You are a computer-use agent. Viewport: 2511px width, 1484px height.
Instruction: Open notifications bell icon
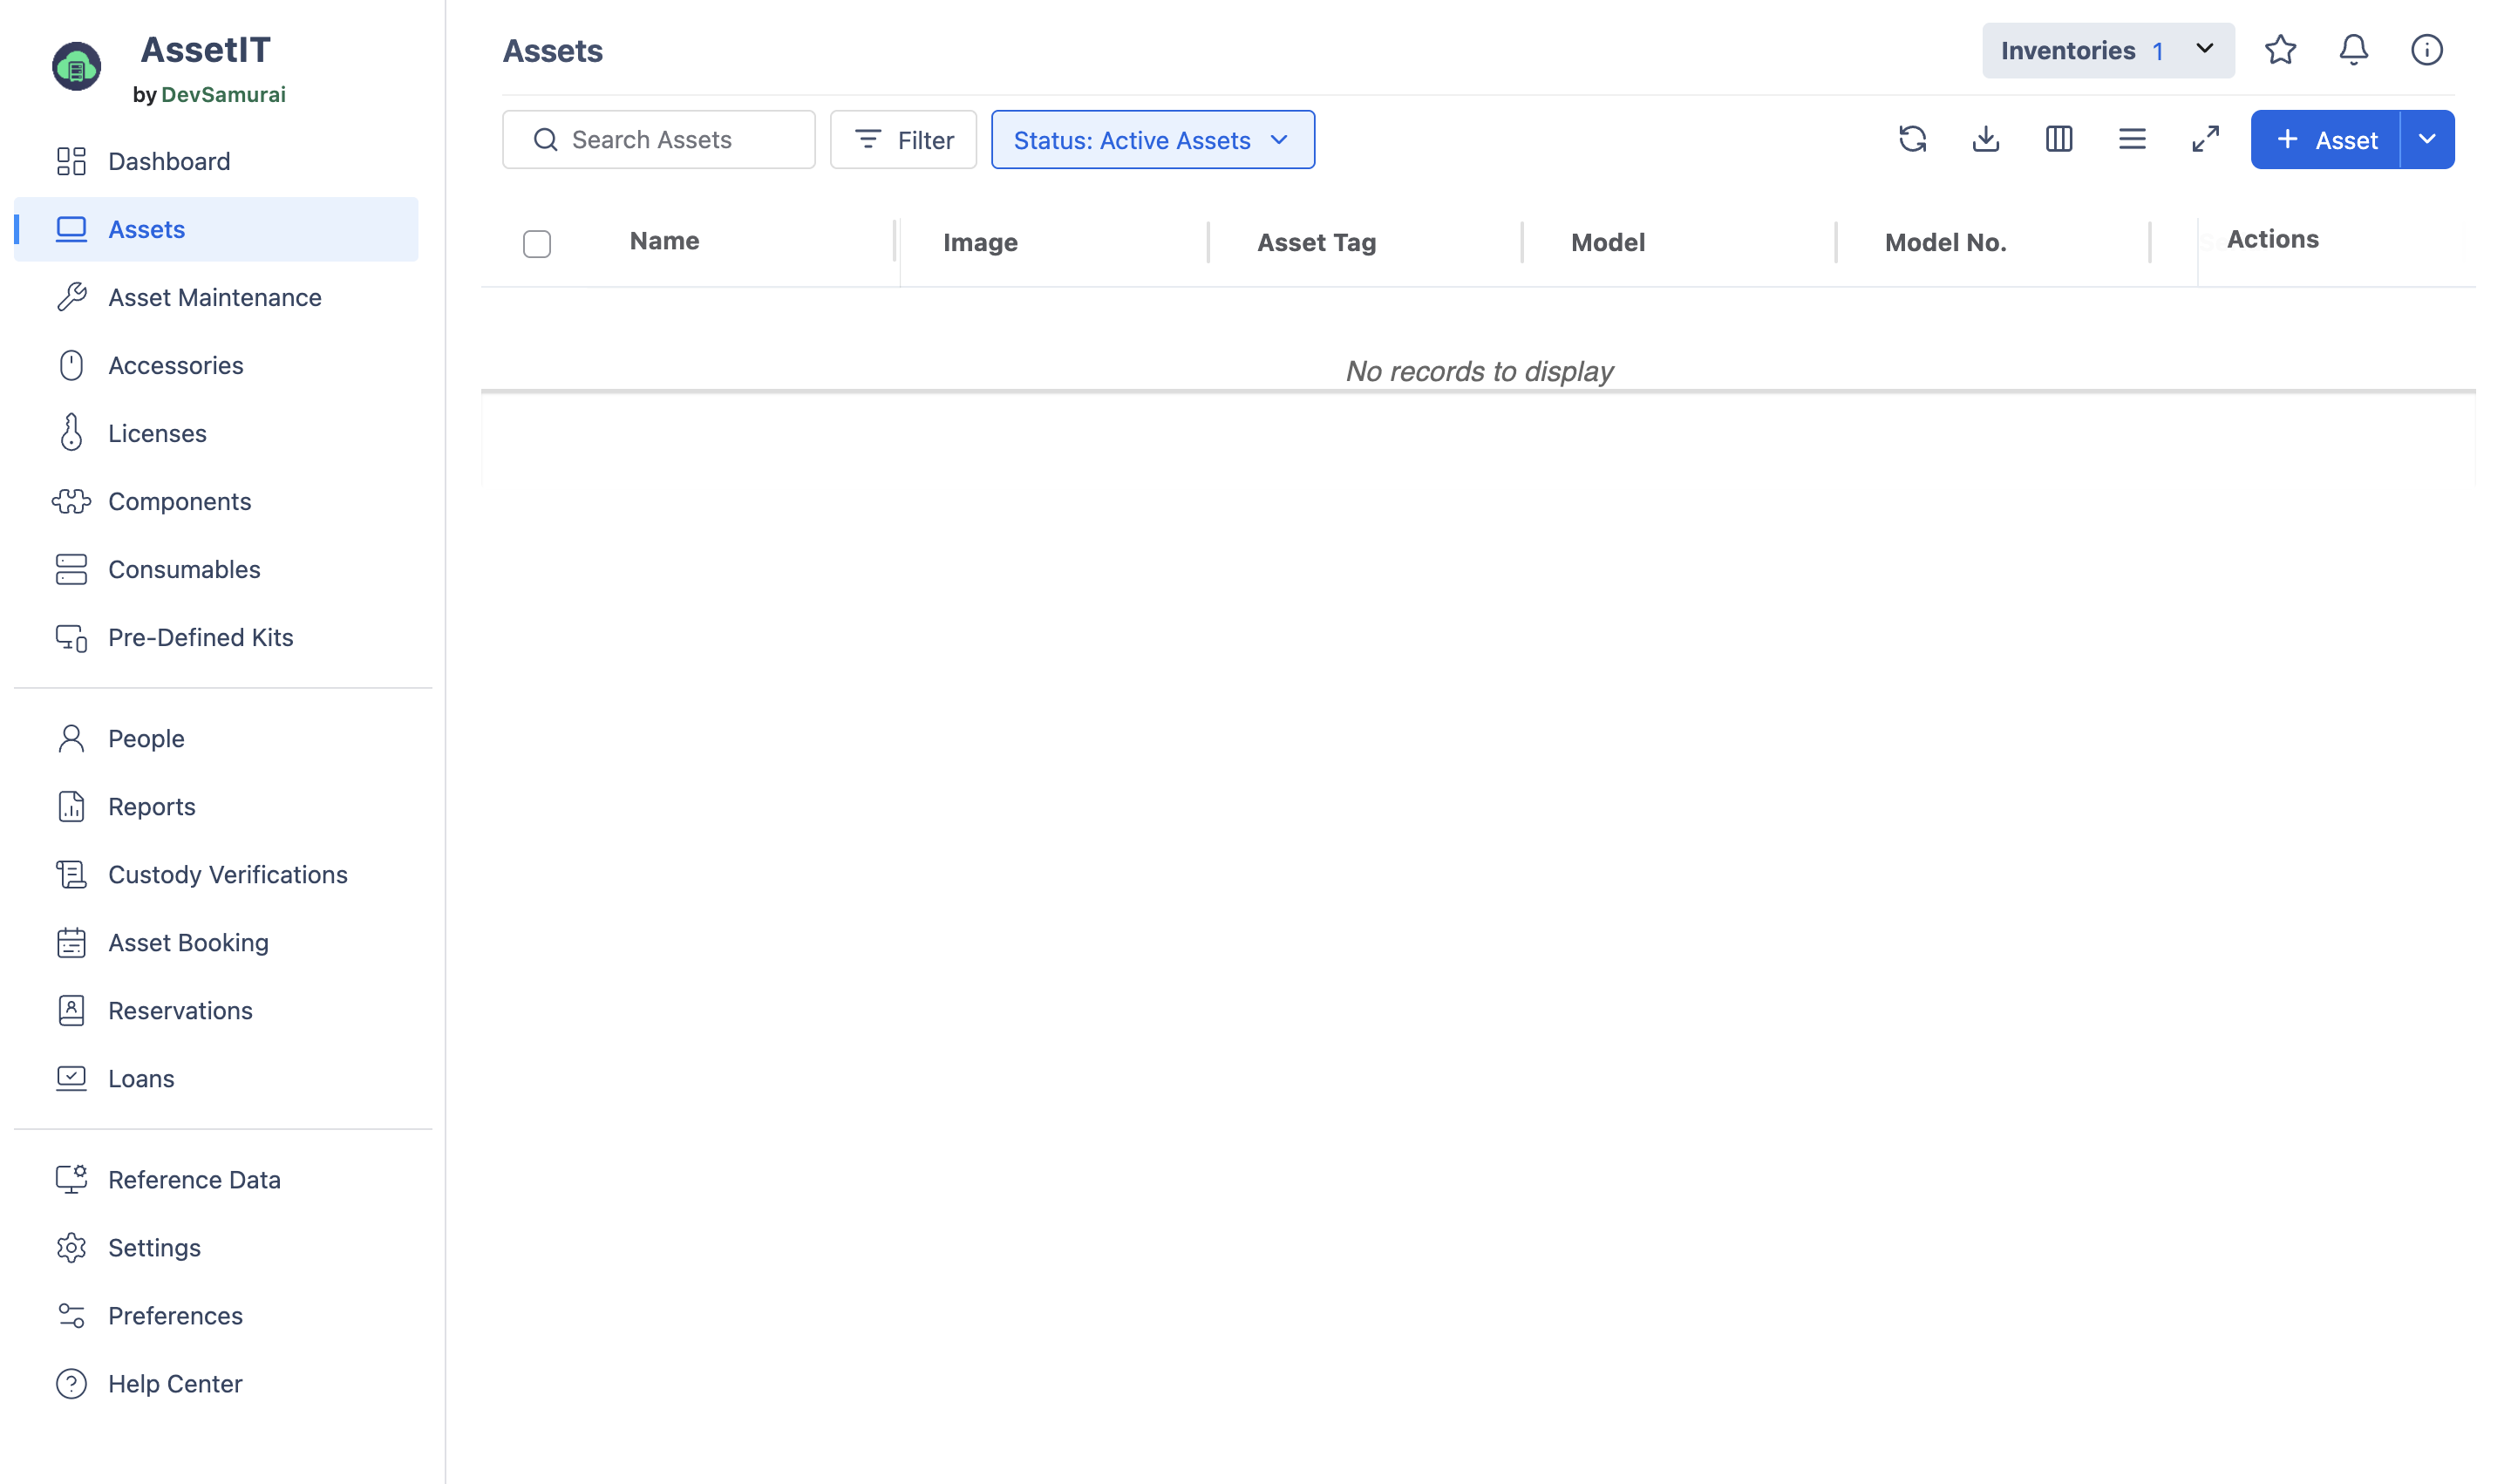[x=2353, y=50]
